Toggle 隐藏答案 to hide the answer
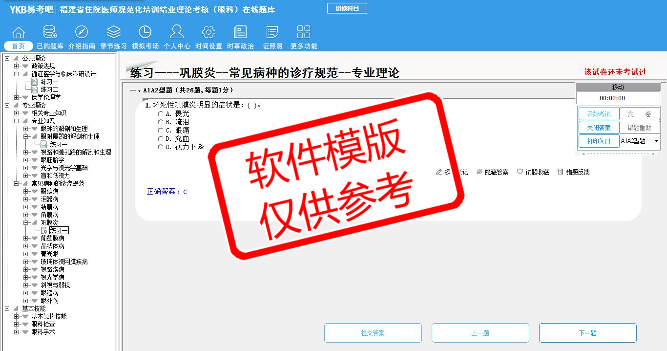Image resolution: width=667 pixels, height=351 pixels. 492,172
